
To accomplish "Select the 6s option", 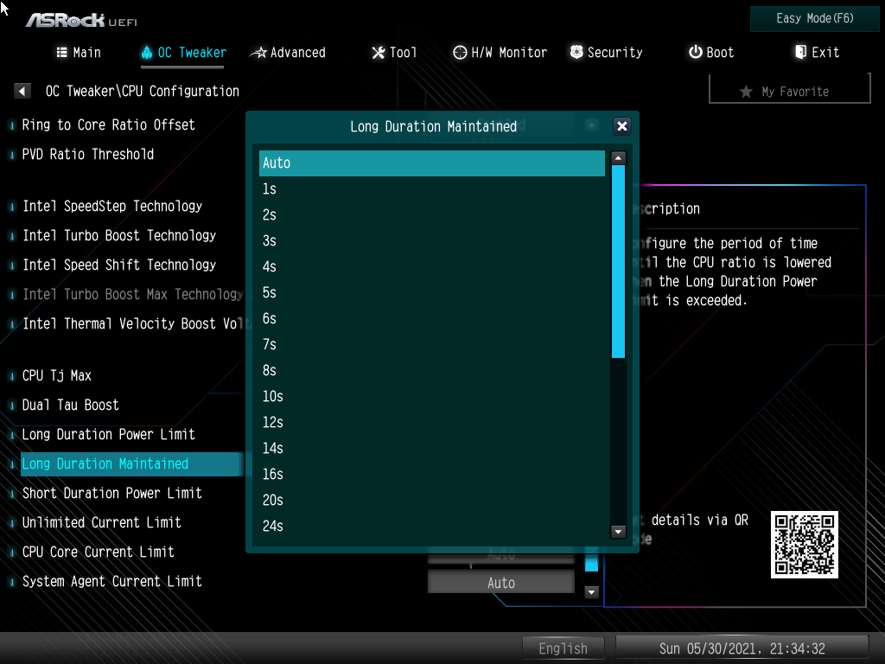I will pyautogui.click(x=432, y=319).
